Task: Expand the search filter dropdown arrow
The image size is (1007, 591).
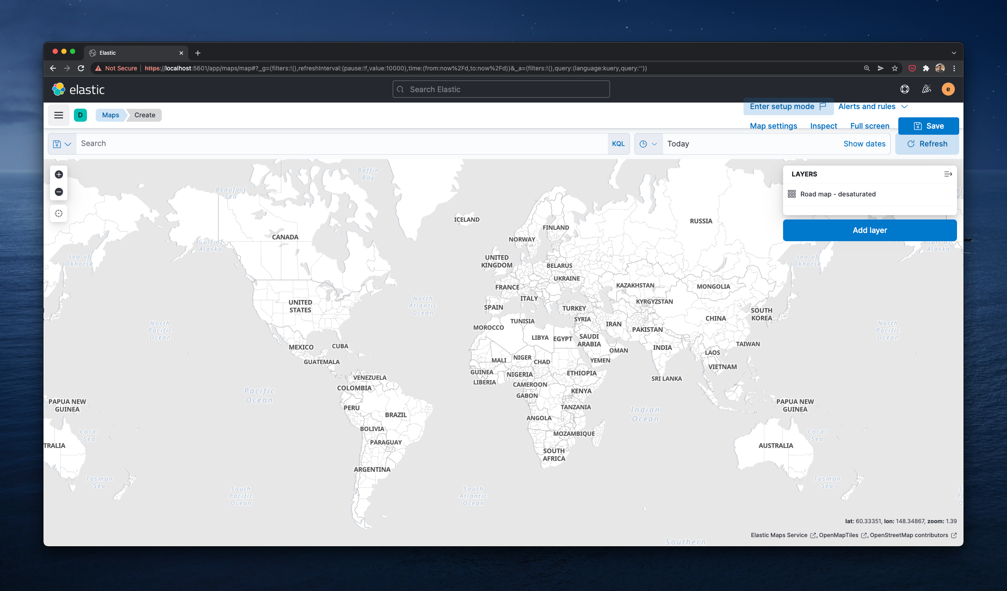Action: point(67,143)
